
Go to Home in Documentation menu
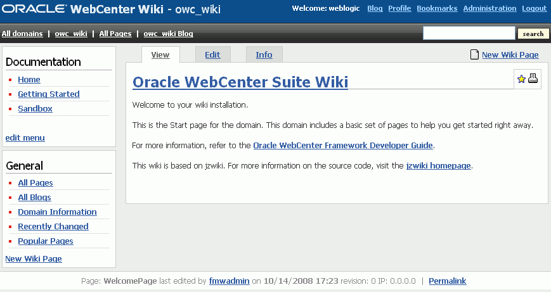point(29,80)
